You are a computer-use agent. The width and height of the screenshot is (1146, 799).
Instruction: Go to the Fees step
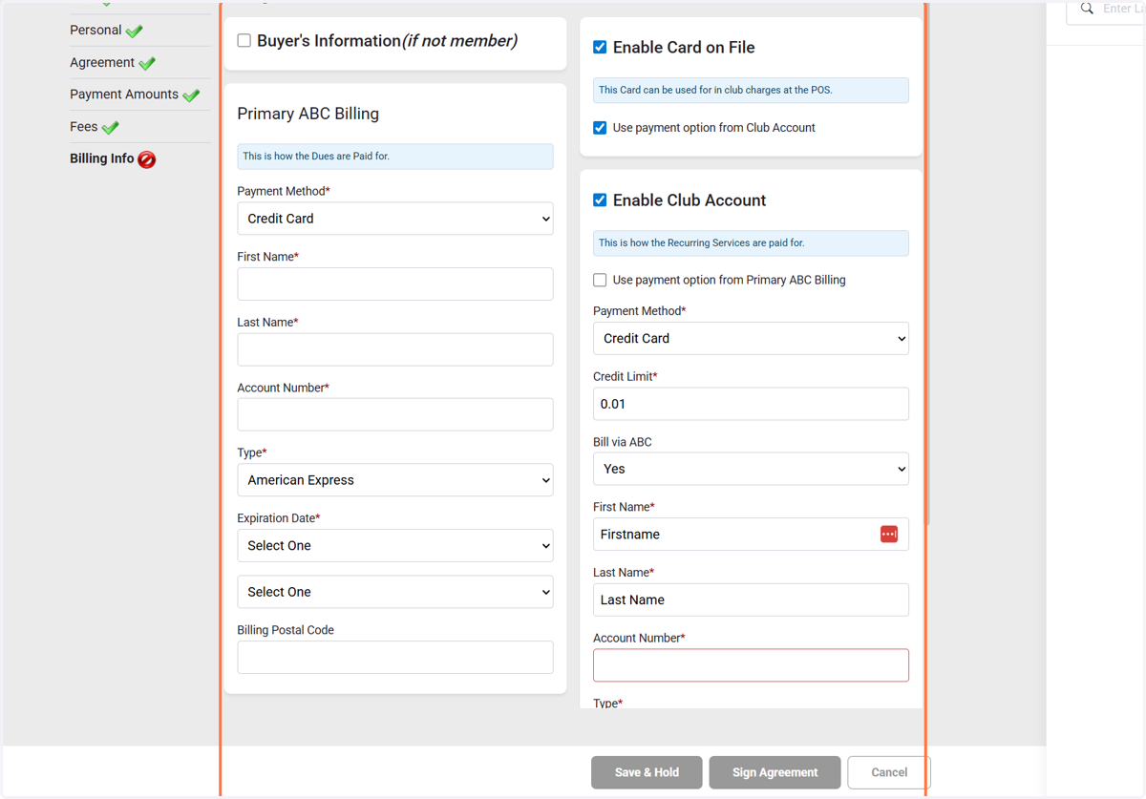[x=84, y=127]
